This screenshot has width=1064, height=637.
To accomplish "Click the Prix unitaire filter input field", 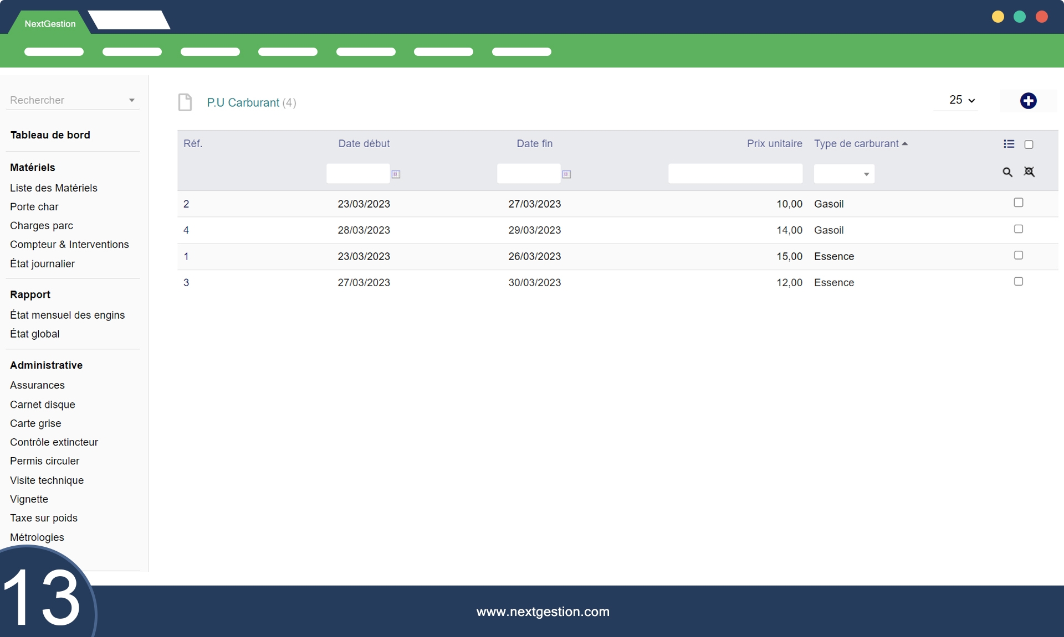I will 735,174.
